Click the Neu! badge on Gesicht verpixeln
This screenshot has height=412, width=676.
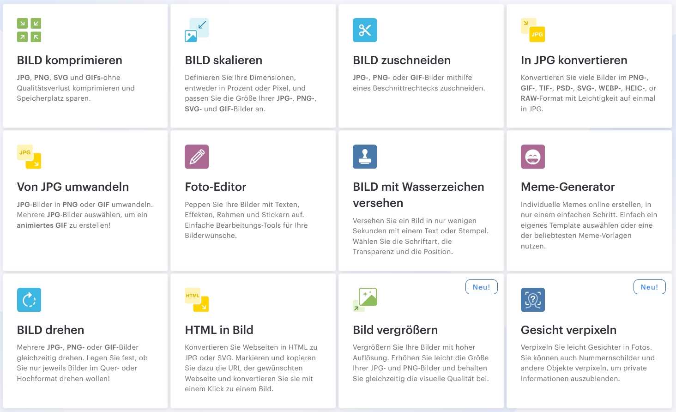[x=649, y=287]
